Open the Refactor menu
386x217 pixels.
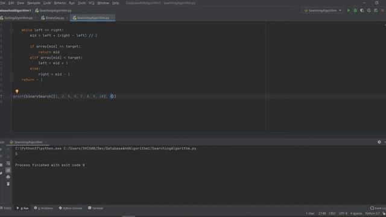(x=60, y=3)
